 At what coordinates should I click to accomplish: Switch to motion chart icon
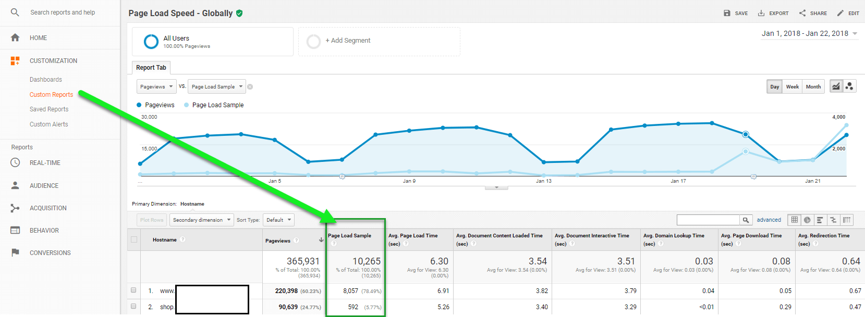click(849, 86)
